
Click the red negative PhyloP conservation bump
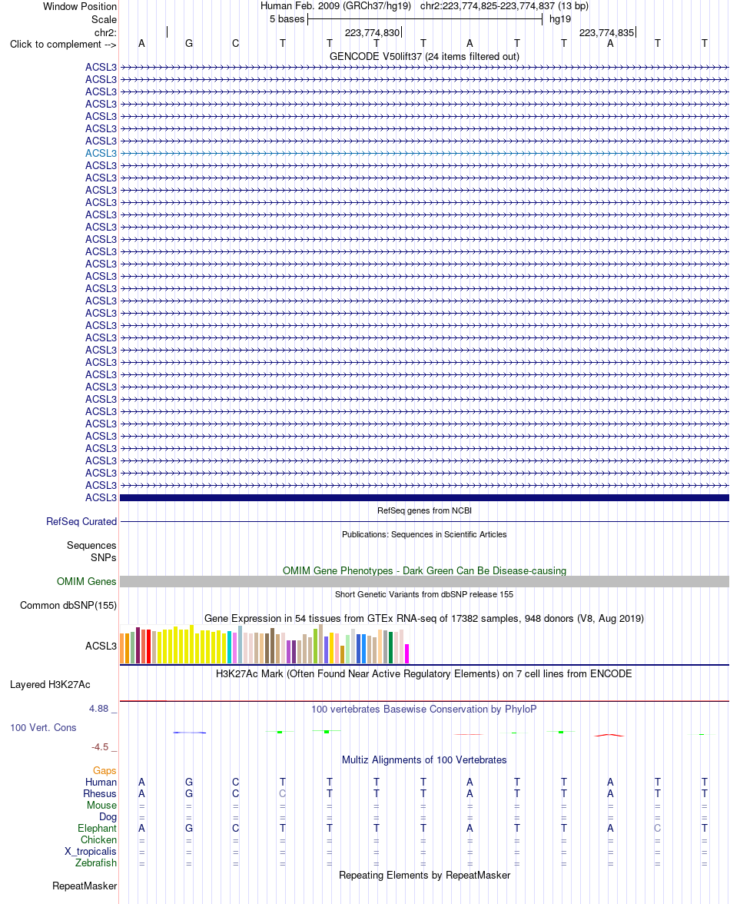click(609, 735)
